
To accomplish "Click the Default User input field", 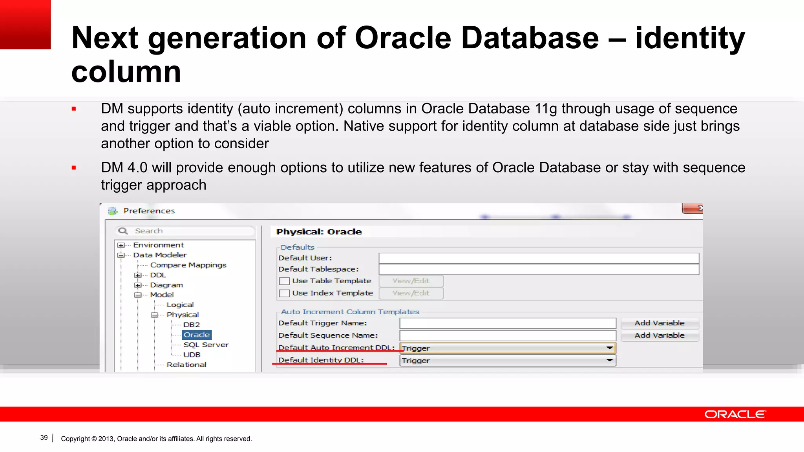I will (x=539, y=258).
